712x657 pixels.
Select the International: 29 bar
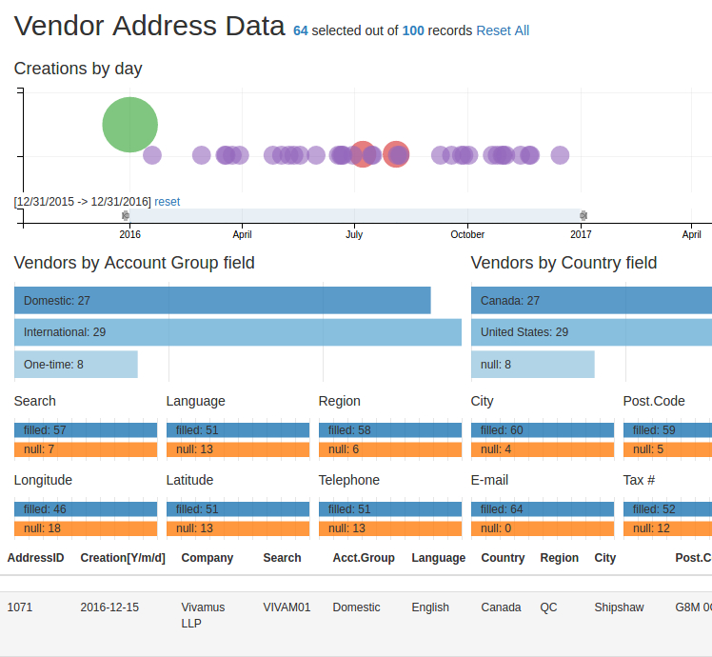237,332
